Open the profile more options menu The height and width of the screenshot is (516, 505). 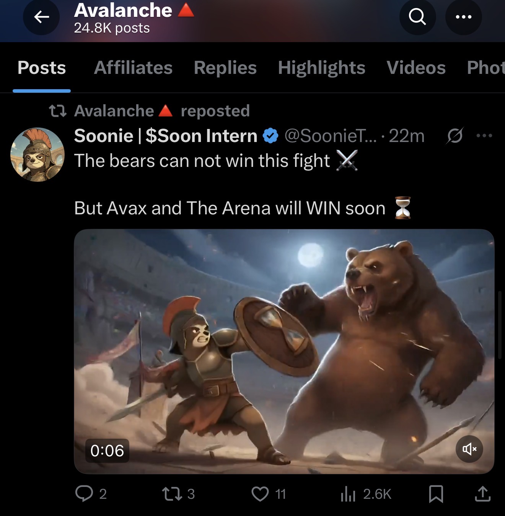click(x=463, y=17)
